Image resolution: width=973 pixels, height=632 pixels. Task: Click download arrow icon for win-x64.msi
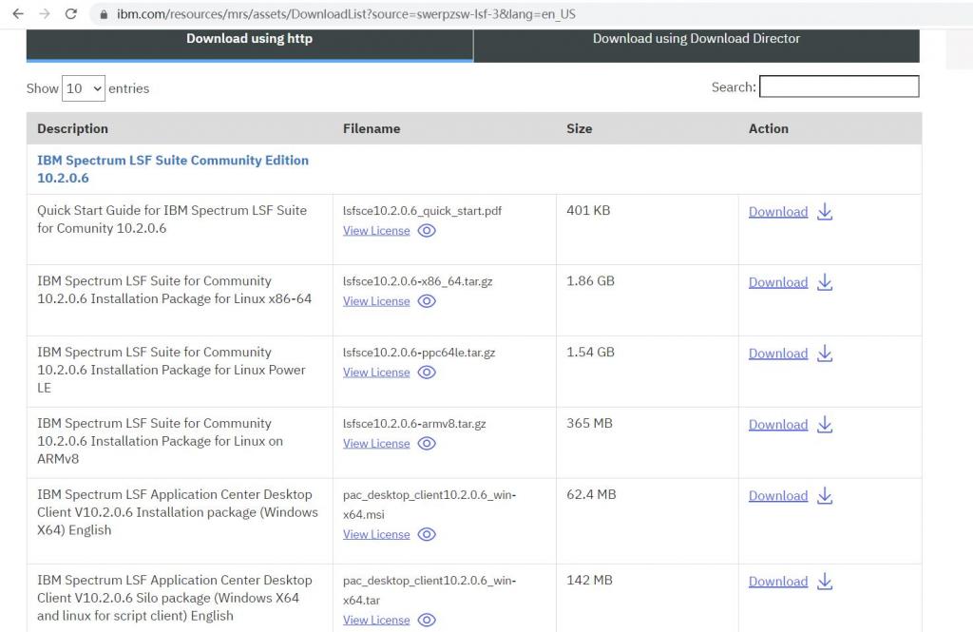(825, 496)
